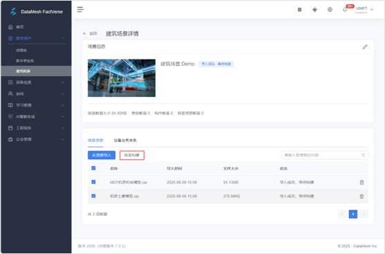Click the 场景构建 button
The height and width of the screenshot is (254, 385).
click(x=132, y=155)
